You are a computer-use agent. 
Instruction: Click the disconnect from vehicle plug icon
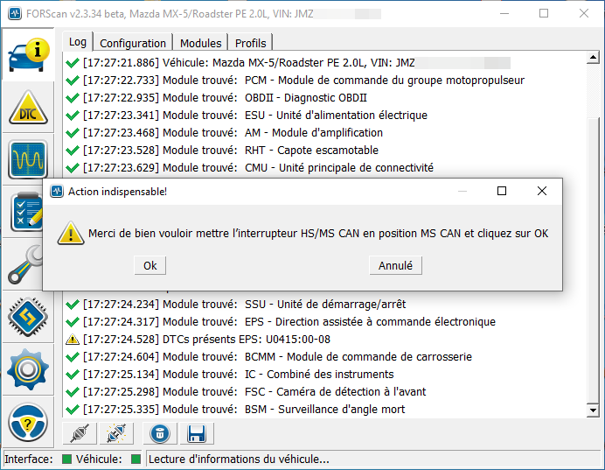116,433
